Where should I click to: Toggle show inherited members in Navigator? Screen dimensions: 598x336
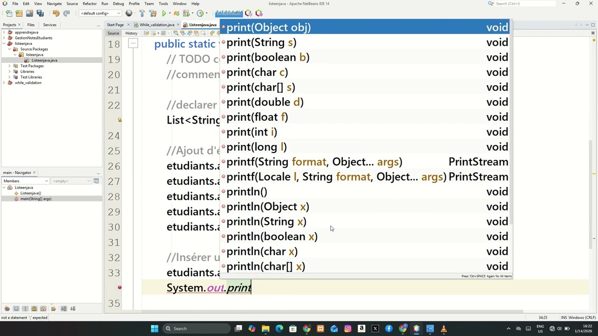[x=7, y=308]
